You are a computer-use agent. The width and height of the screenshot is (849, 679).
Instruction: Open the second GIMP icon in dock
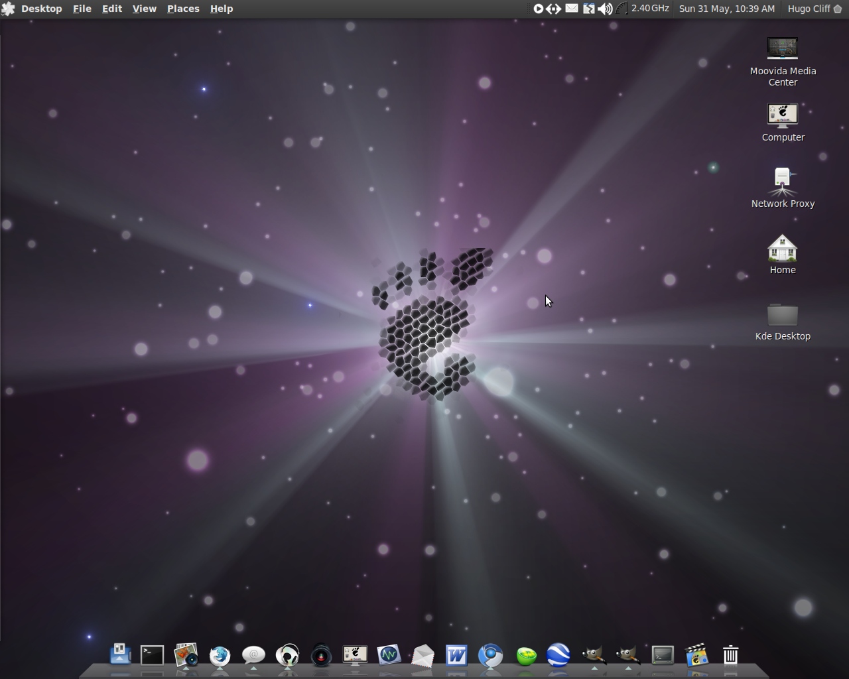[627, 655]
